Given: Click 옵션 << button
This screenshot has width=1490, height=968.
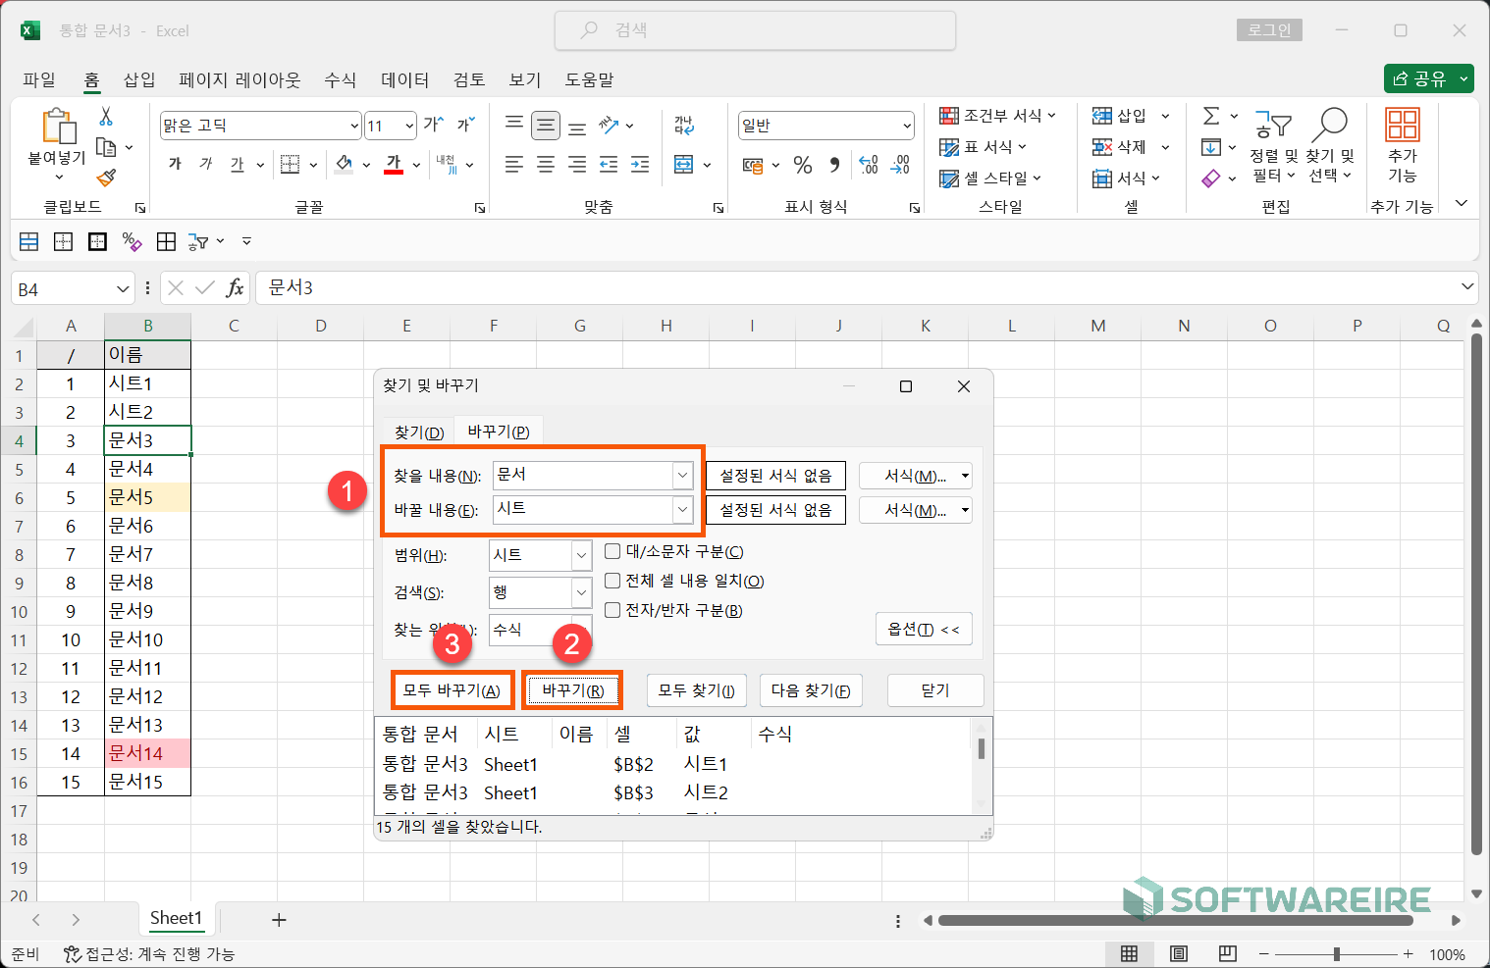Looking at the screenshot, I should tap(924, 629).
